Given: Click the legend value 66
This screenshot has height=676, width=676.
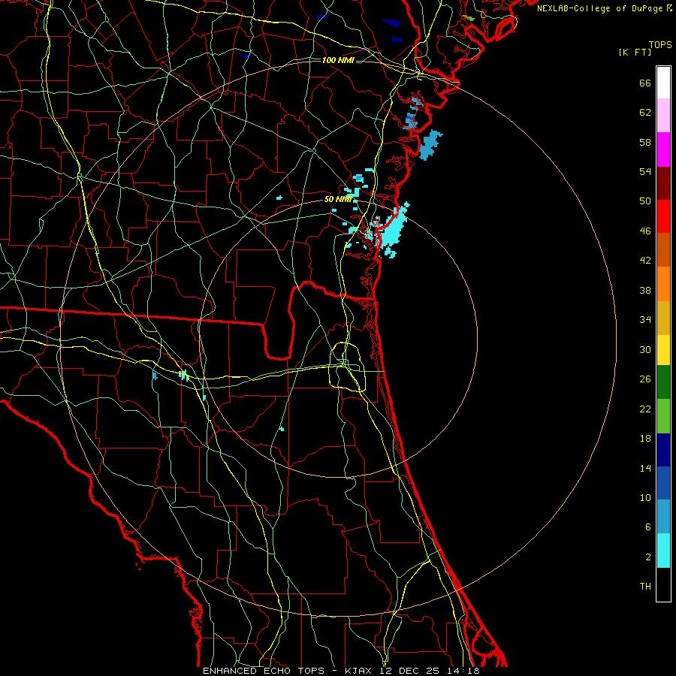Looking at the screenshot, I should (x=645, y=83).
